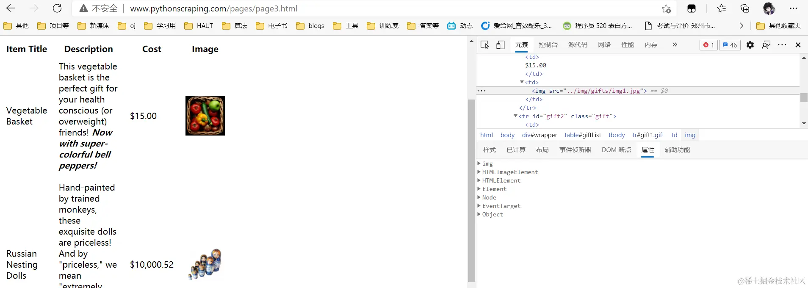Open the 网络 tab
The height and width of the screenshot is (288, 808).
click(604, 44)
